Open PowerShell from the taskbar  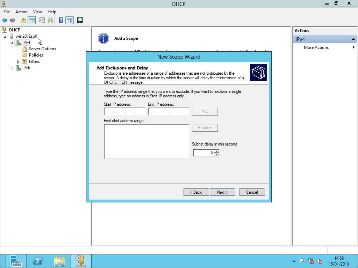point(38,261)
